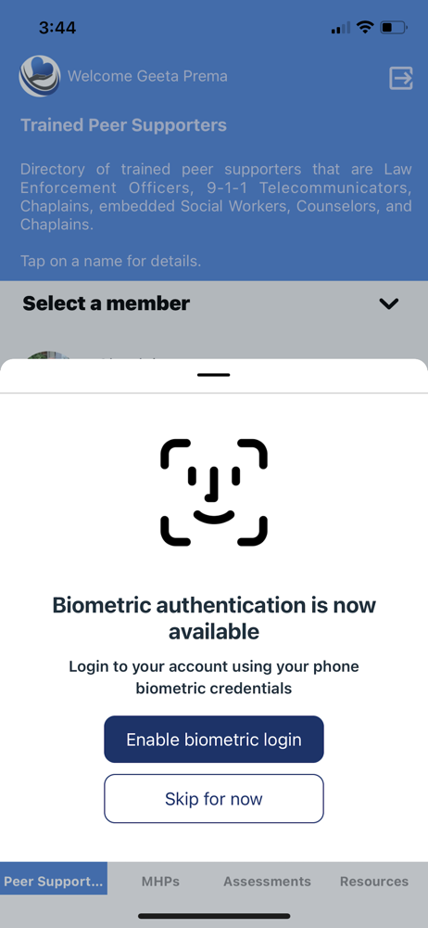The height and width of the screenshot is (928, 428).
Task: Tap the Trained Peer Supporters heading
Action: tap(123, 125)
